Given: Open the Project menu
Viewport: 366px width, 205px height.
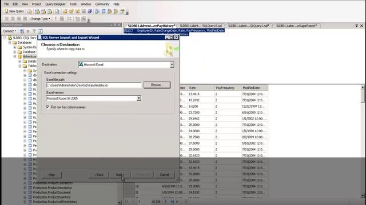Looking at the screenshot, I should [37, 4].
